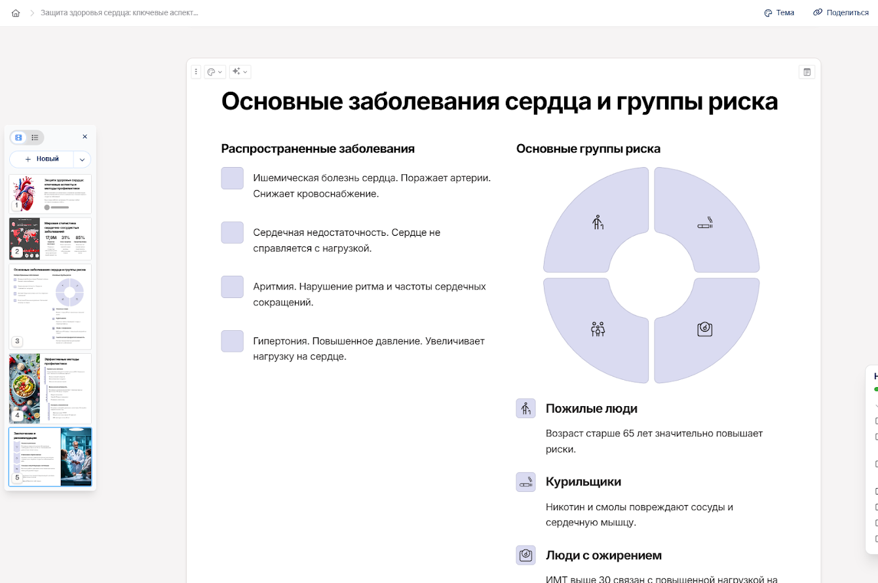Expand the dropdown arrow beside Новый button
The width and height of the screenshot is (878, 583).
pyautogui.click(x=81, y=159)
